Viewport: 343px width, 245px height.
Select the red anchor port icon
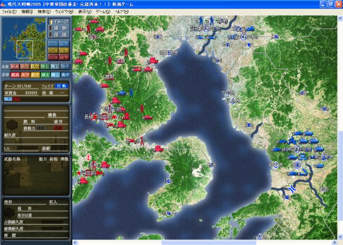click(x=88, y=157)
